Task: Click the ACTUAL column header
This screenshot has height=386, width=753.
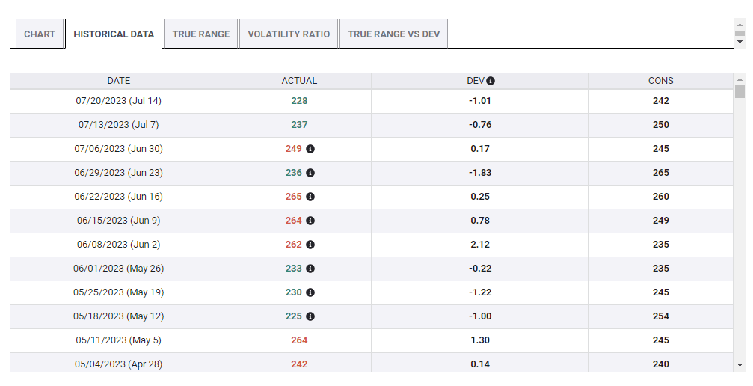Action: tap(299, 81)
